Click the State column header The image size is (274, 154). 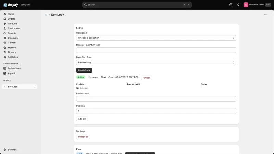point(204,84)
